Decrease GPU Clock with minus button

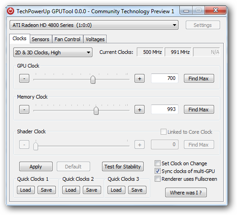coord(24,79)
